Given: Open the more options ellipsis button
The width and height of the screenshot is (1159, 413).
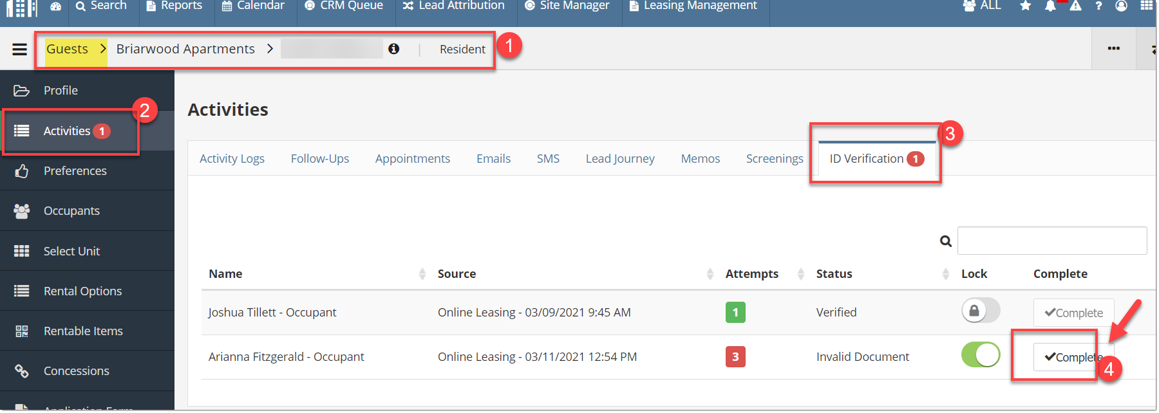Looking at the screenshot, I should (x=1114, y=48).
